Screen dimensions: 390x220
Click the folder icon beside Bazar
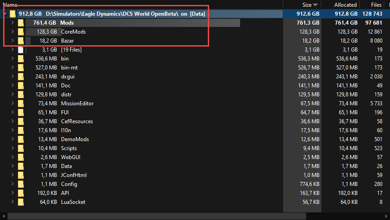(21, 41)
